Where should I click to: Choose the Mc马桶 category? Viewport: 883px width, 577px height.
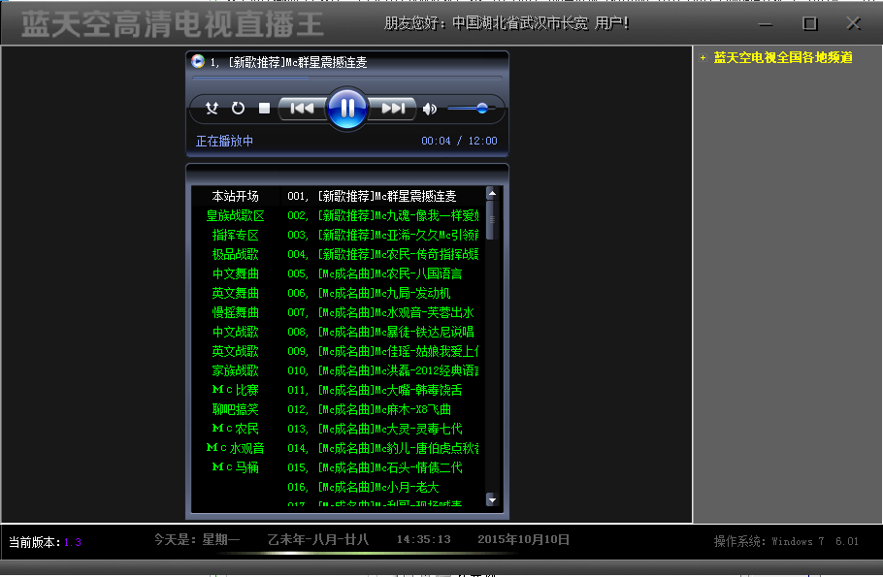coord(236,467)
